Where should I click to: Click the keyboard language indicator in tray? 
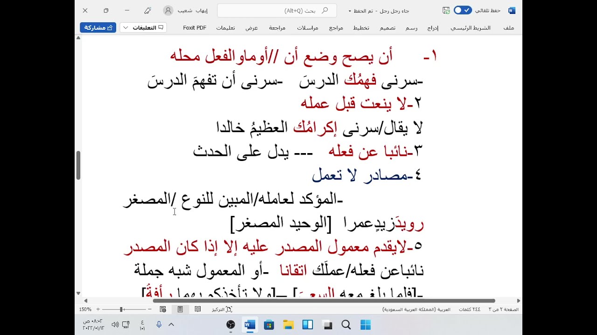[142, 325]
